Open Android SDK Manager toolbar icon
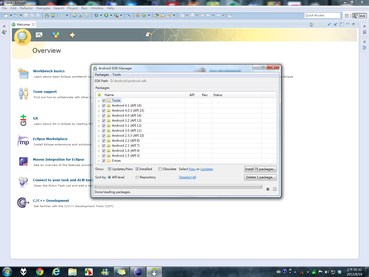369x277 pixels. (x=47, y=15)
